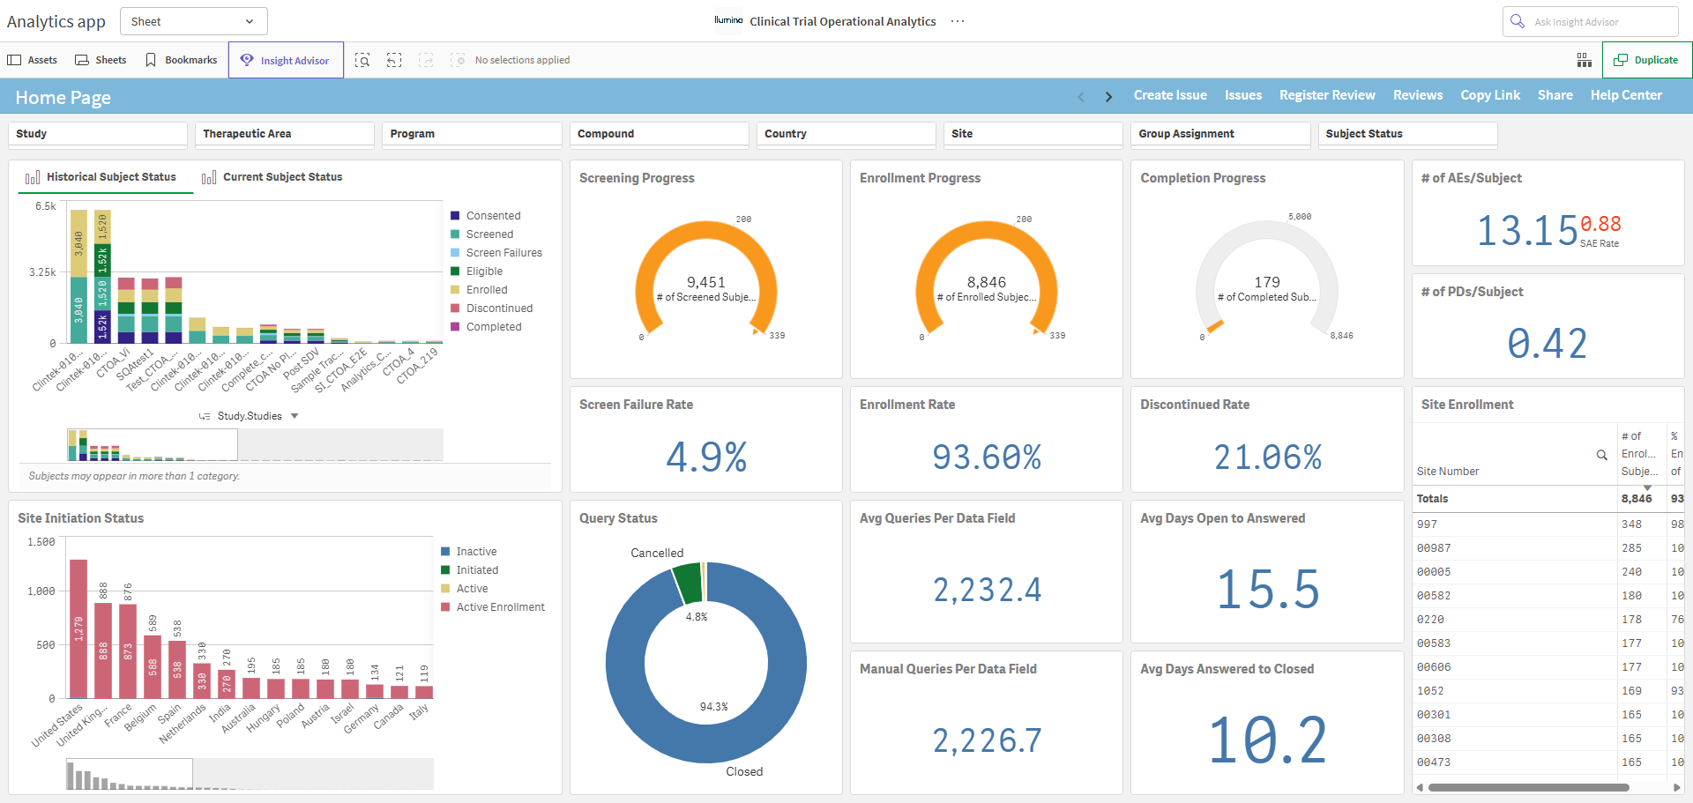Screen dimensions: 1693x803
Task: Open the Therapeutic Area filter
Action: (285, 134)
